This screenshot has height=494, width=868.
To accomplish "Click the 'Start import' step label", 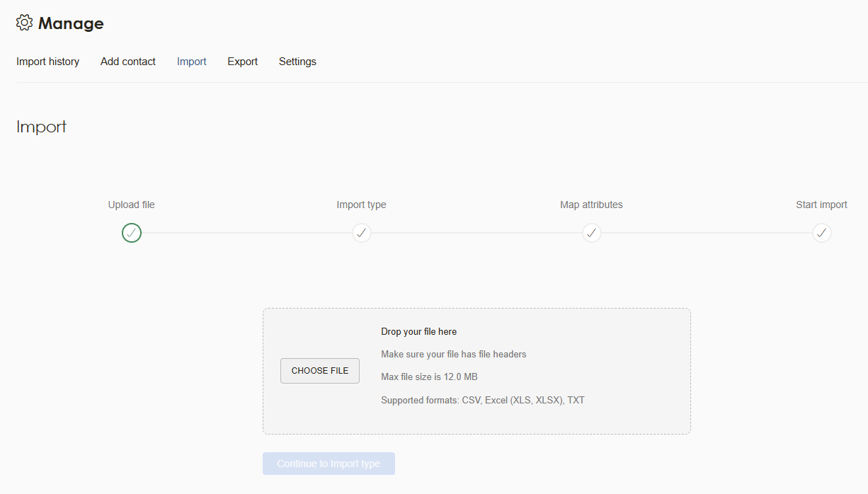I will 821,205.
